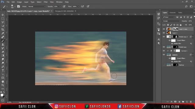Screen dimensions: 195x109
Task: Toggle Smart Filters visibility under Model copy 2
Action: 170,40
